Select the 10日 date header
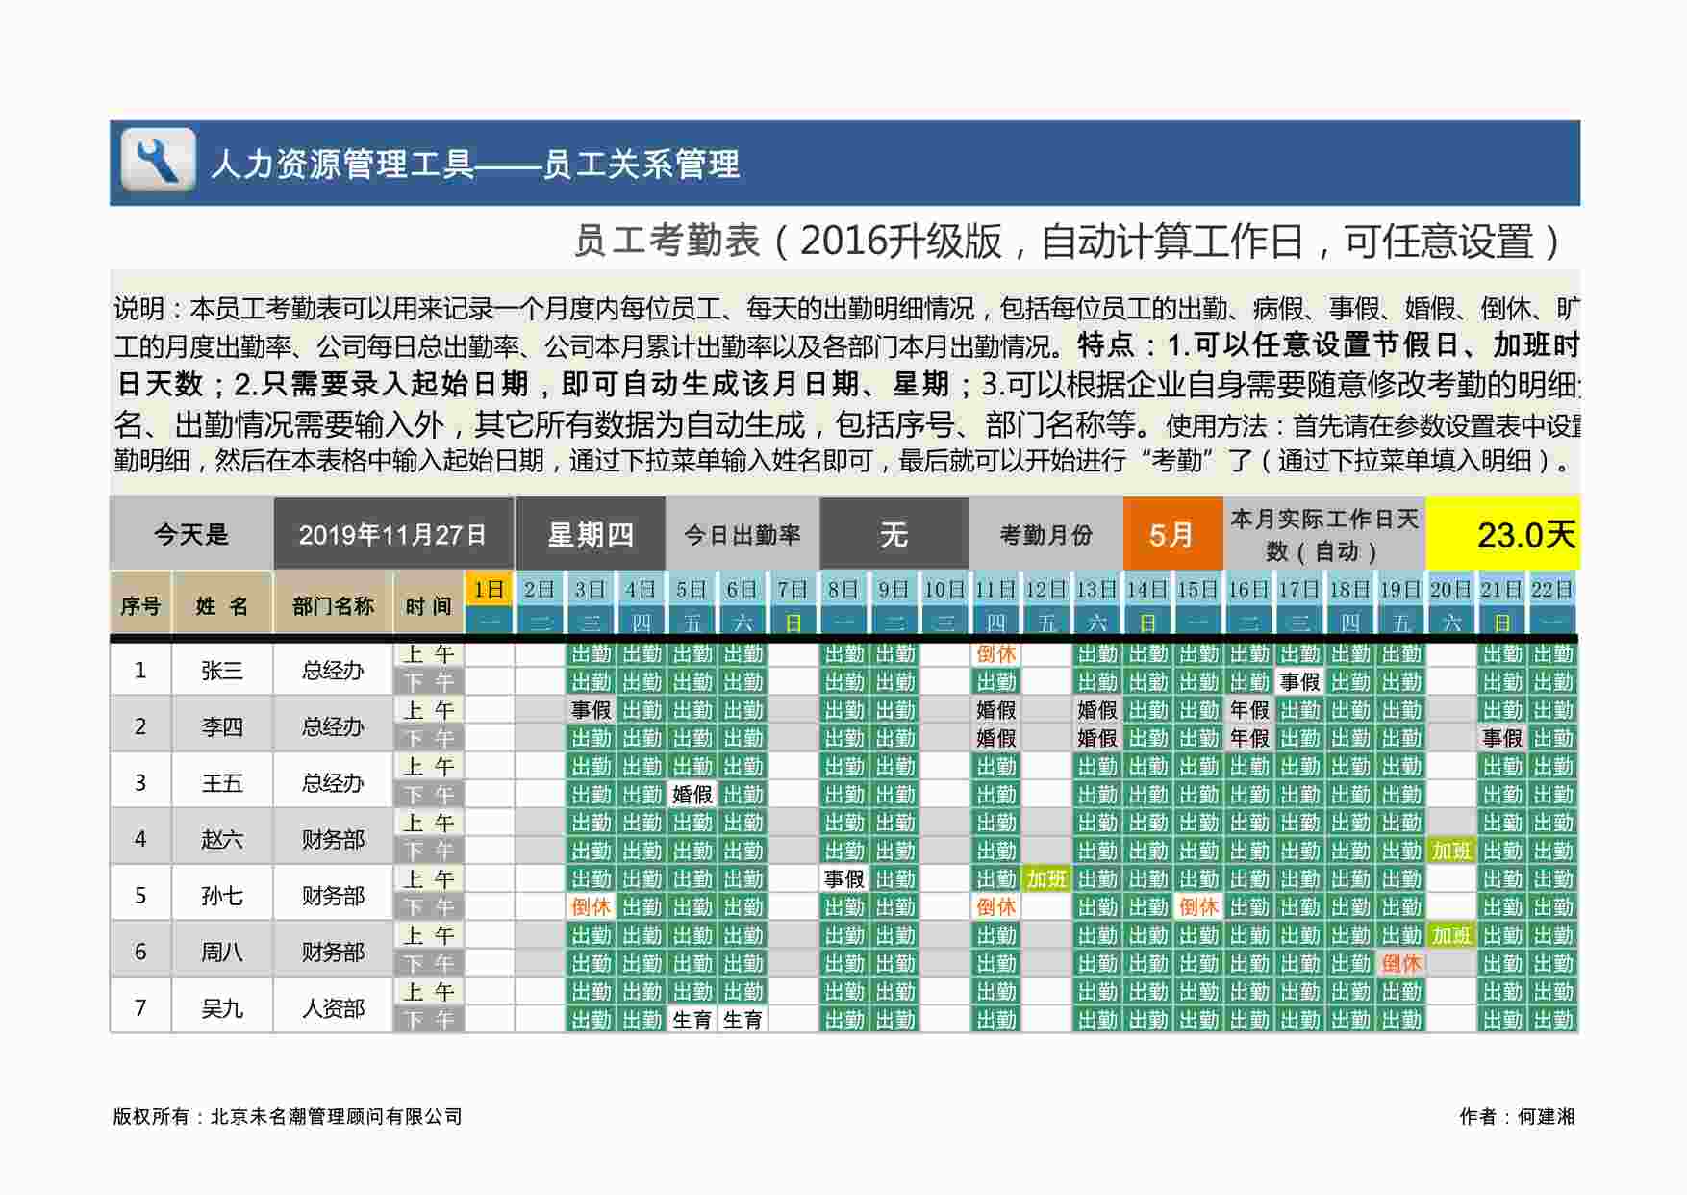Image resolution: width=1687 pixels, height=1195 pixels. [945, 589]
